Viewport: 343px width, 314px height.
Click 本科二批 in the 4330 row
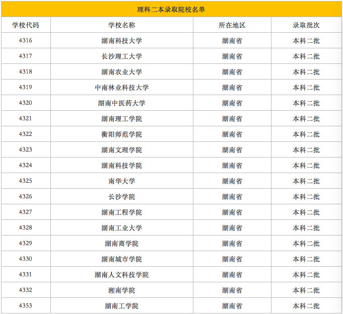click(306, 259)
